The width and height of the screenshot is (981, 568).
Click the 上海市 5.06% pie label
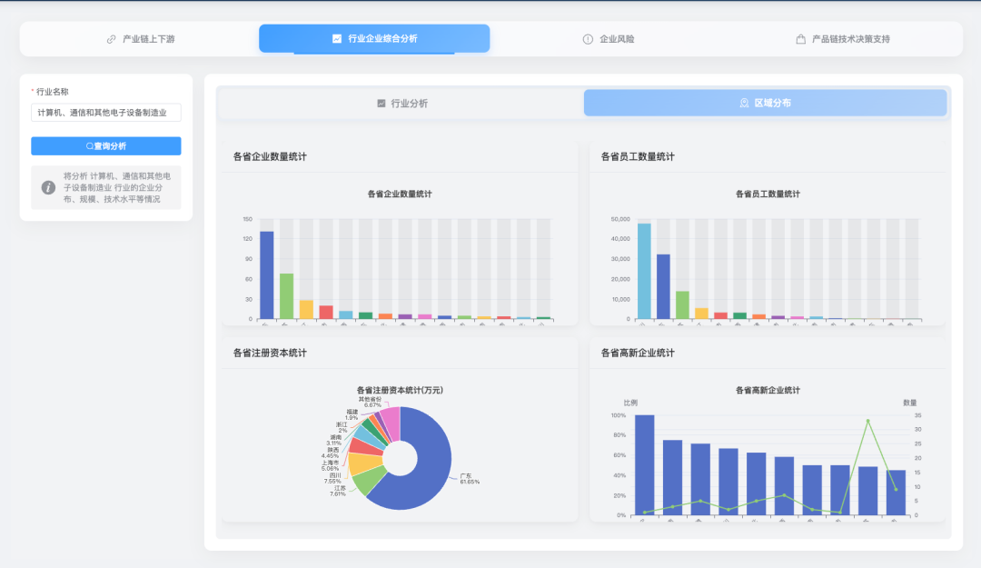(331, 465)
